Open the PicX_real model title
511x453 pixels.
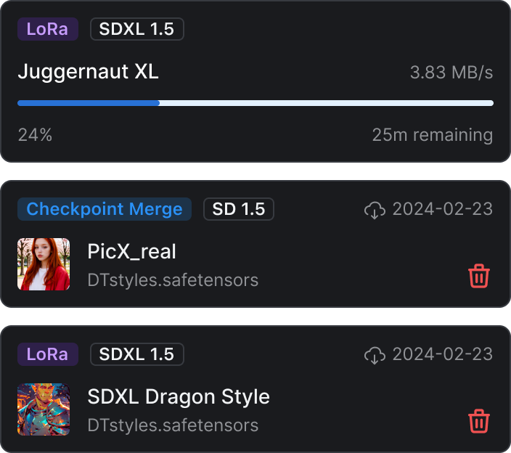pos(131,252)
